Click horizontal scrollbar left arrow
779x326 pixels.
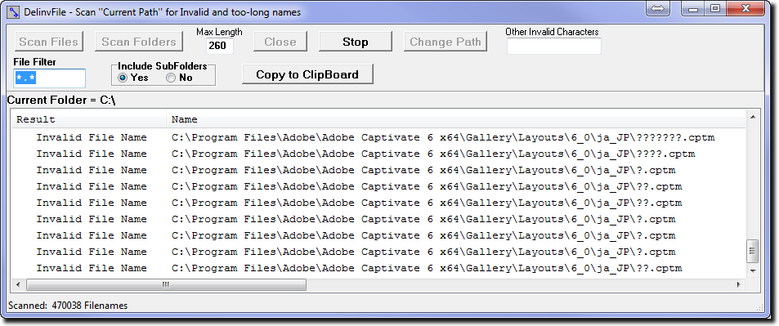point(18,285)
